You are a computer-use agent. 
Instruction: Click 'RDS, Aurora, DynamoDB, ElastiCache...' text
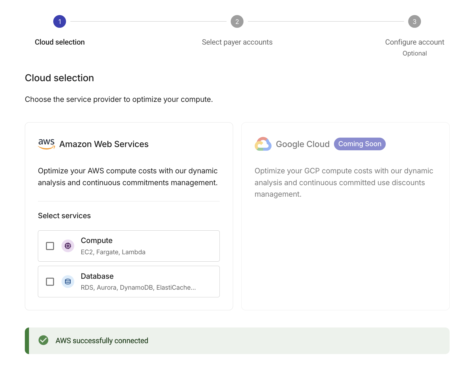(138, 288)
